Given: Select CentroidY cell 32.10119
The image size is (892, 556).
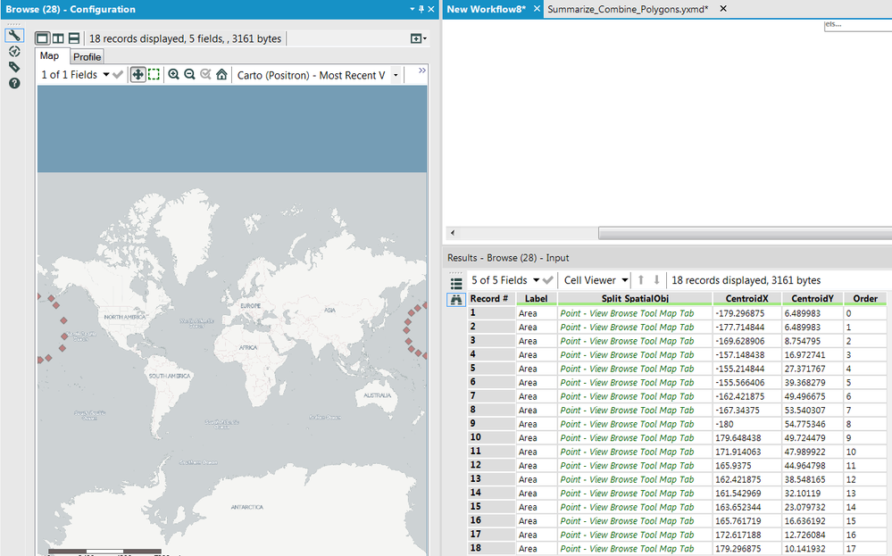Looking at the screenshot, I should [x=813, y=494].
